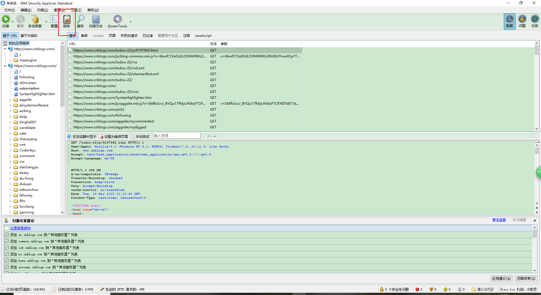The width and height of the screenshot is (541, 295).
Task: Switch to Data view icon
Action: click(509, 19)
